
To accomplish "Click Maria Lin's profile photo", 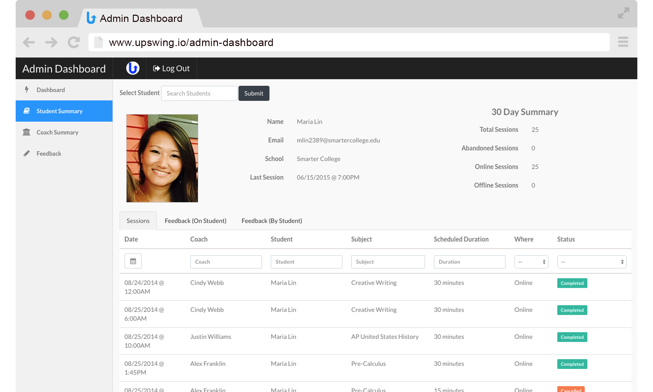I will click(162, 158).
